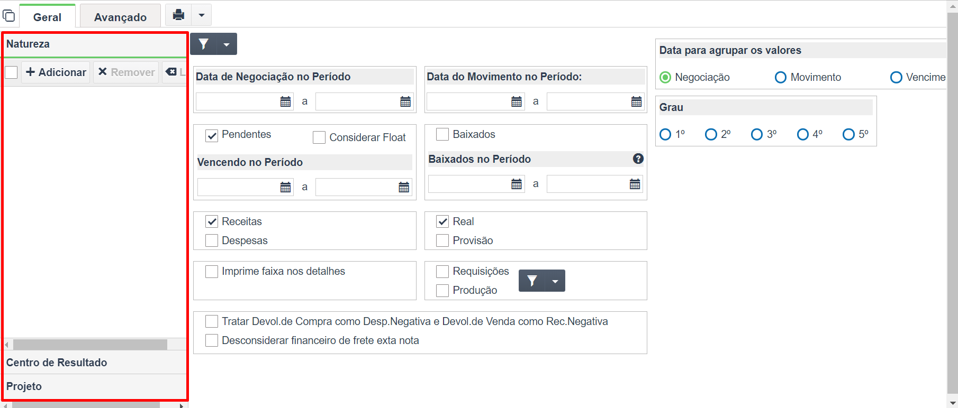Open the calendar for Baixados no Período end
This screenshot has height=408, width=958.
[x=635, y=184]
